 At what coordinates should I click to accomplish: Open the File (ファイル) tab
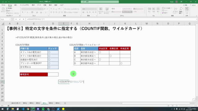3,5
